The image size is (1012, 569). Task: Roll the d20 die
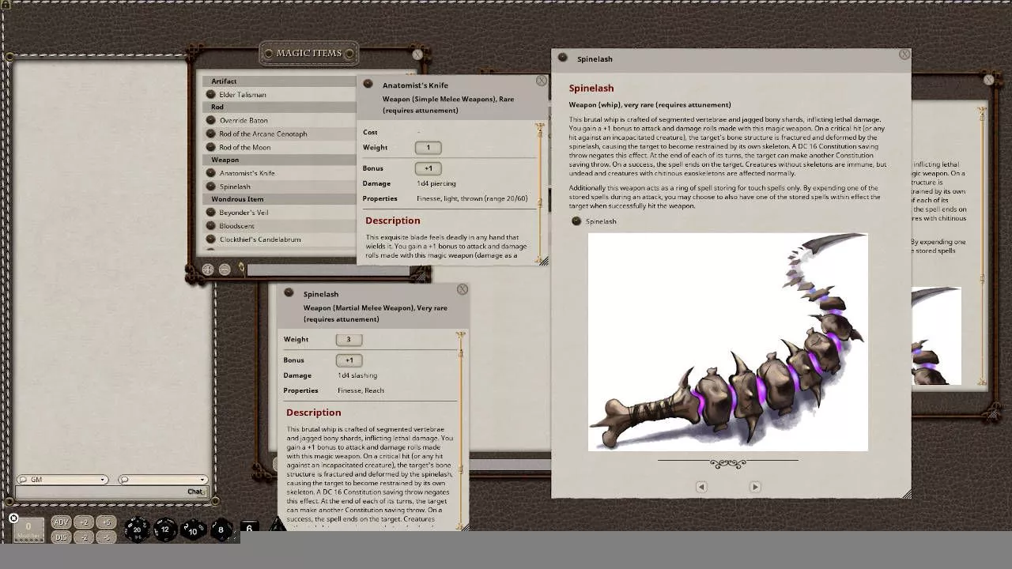[x=137, y=529]
